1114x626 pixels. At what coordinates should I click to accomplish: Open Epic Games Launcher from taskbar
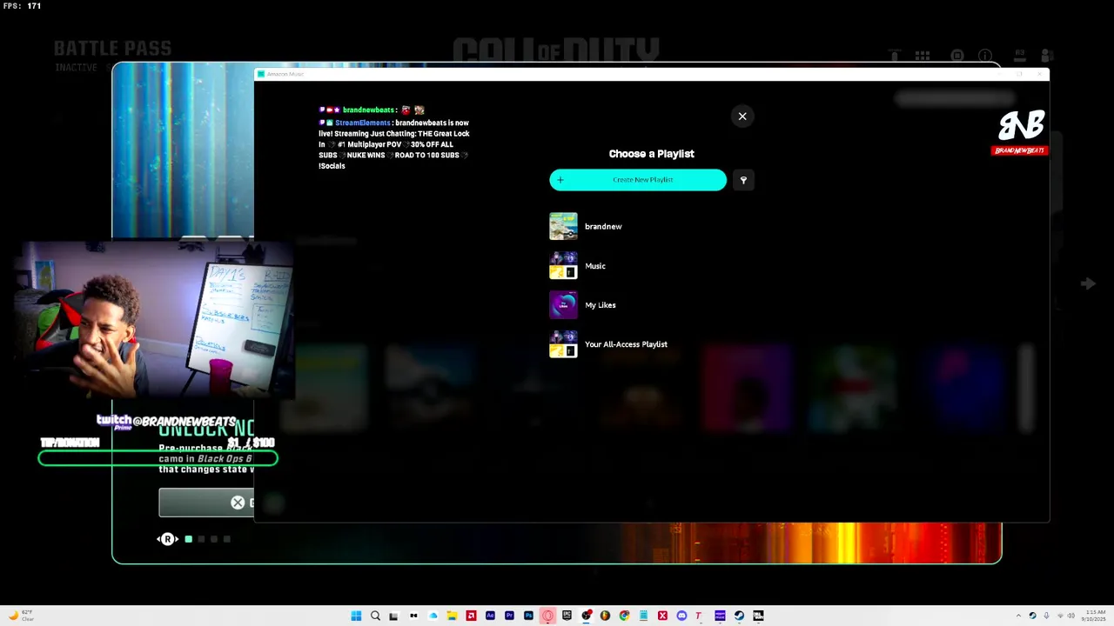click(567, 616)
